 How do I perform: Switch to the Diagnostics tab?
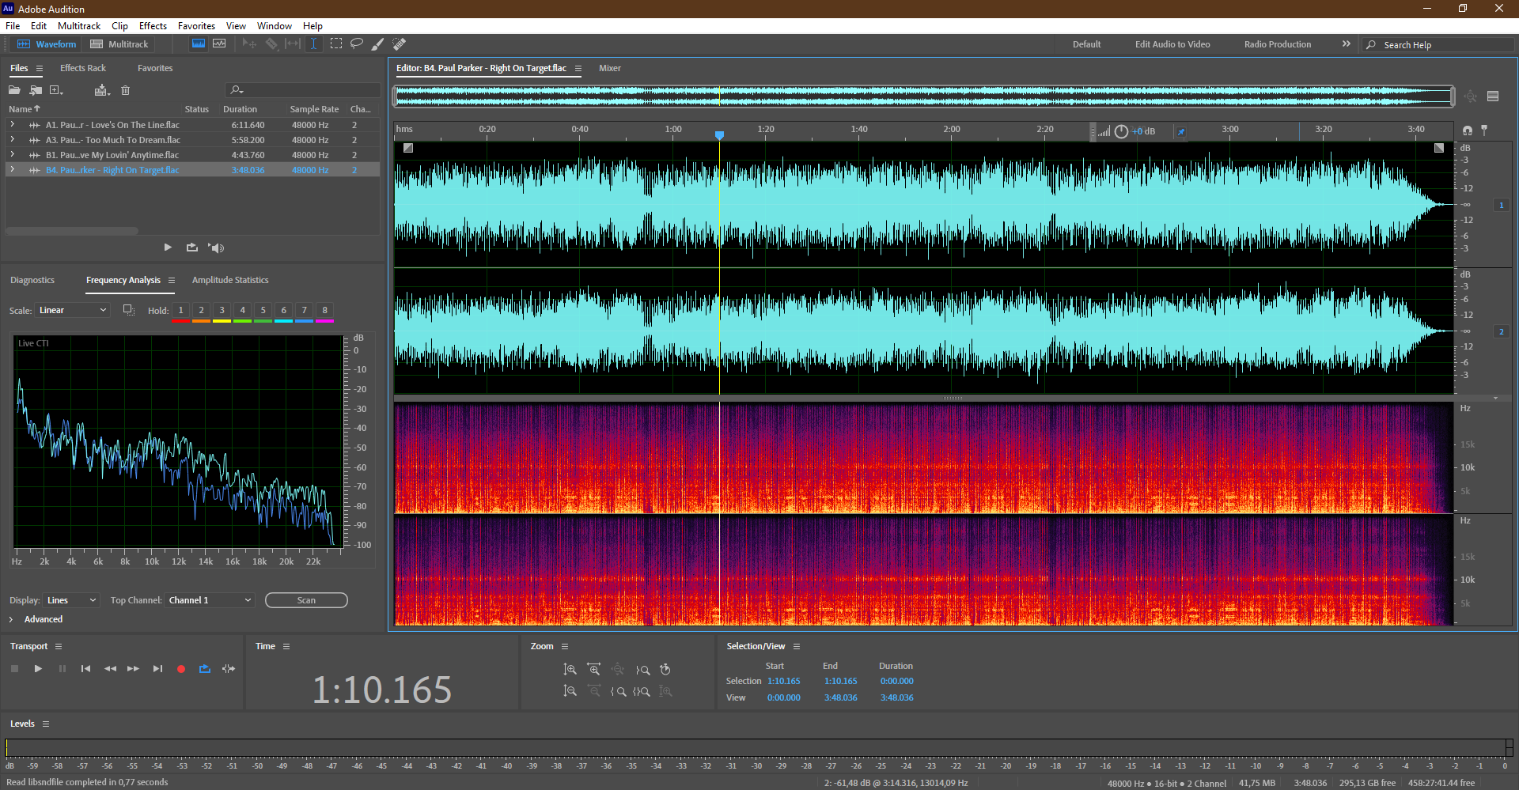click(32, 280)
